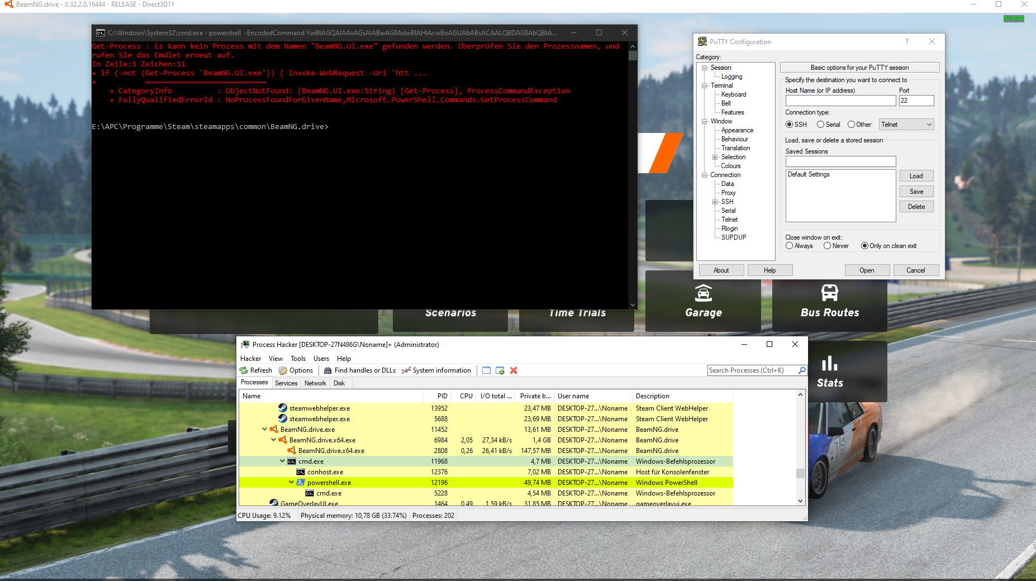Screen dimensions: 1036x581
Task: Click the Refresh icon in Process Hacker
Action: pyautogui.click(x=244, y=370)
